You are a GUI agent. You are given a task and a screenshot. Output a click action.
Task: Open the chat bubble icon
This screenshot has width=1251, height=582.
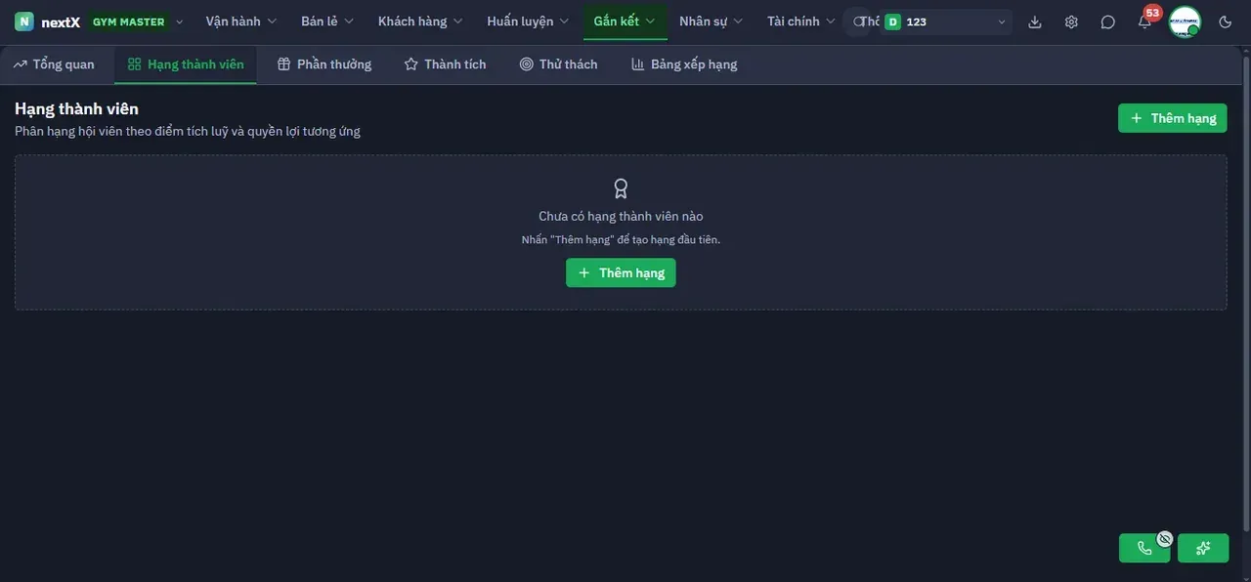[x=1107, y=21]
